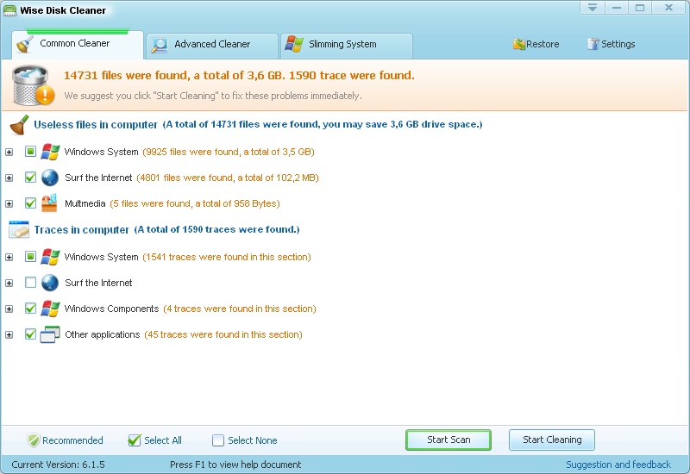
Task: Click the Recommended shield icon
Action: coord(34,440)
